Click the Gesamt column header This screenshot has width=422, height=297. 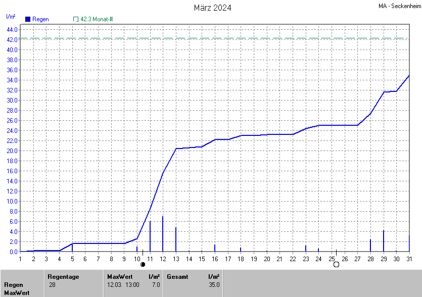177,277
